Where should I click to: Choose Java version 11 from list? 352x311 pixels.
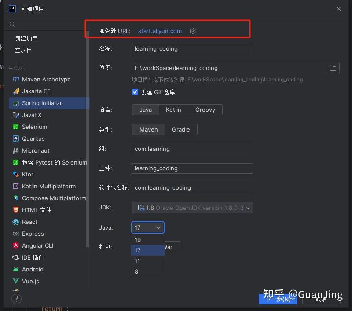pos(137,261)
